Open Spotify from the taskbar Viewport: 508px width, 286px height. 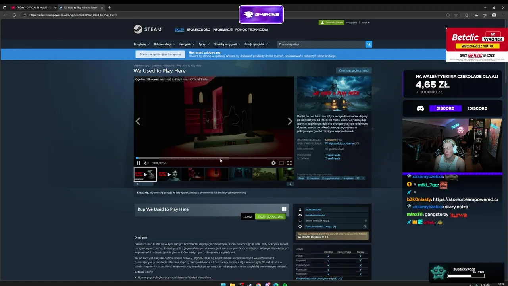pyautogui.click(x=285, y=284)
